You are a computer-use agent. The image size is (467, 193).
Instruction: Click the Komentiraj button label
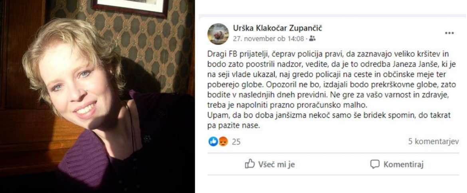[403, 164]
